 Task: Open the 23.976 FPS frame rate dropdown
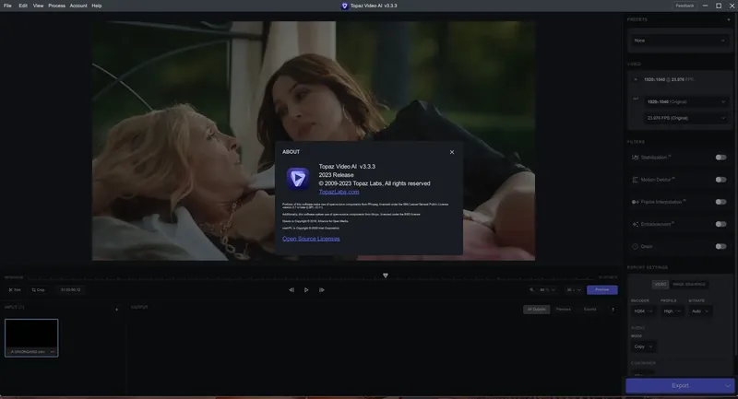point(685,118)
